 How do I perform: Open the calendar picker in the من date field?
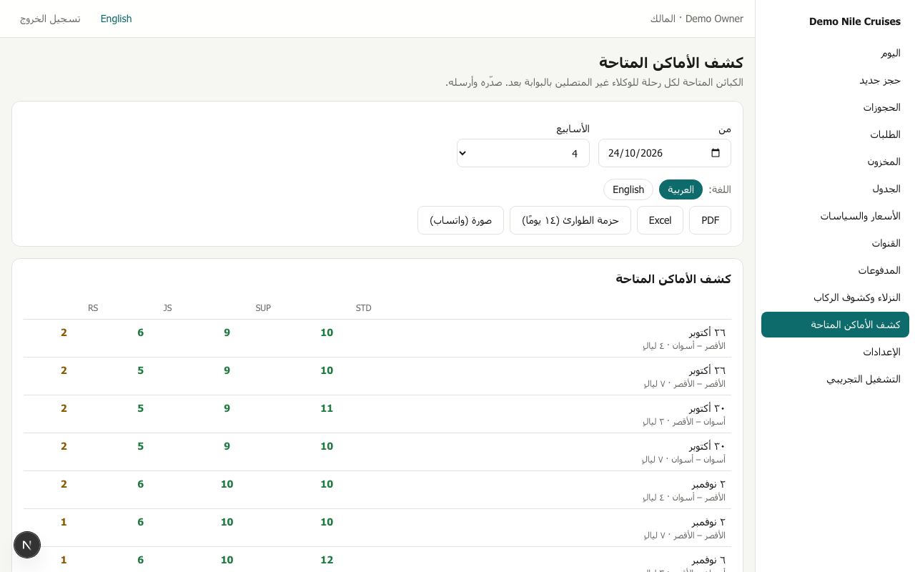[x=716, y=153]
